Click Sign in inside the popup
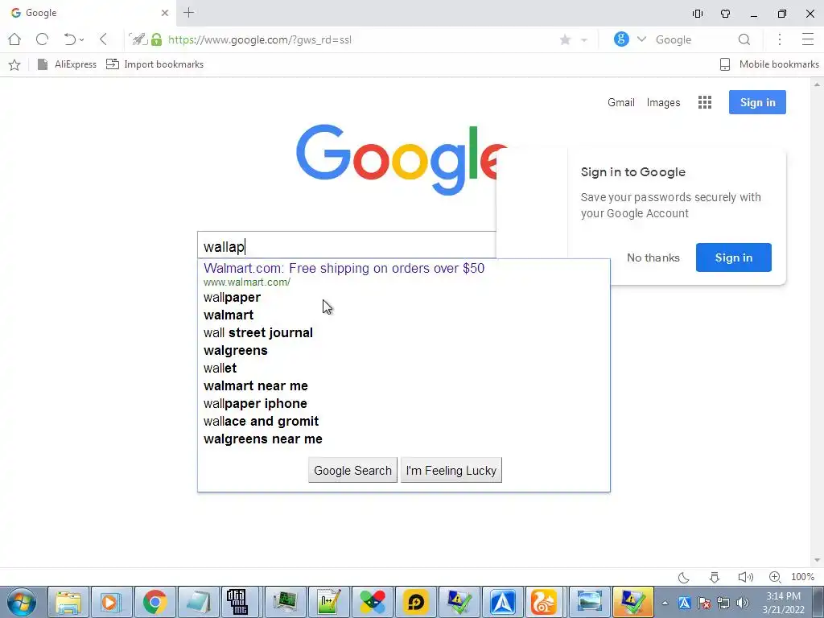 (x=734, y=257)
